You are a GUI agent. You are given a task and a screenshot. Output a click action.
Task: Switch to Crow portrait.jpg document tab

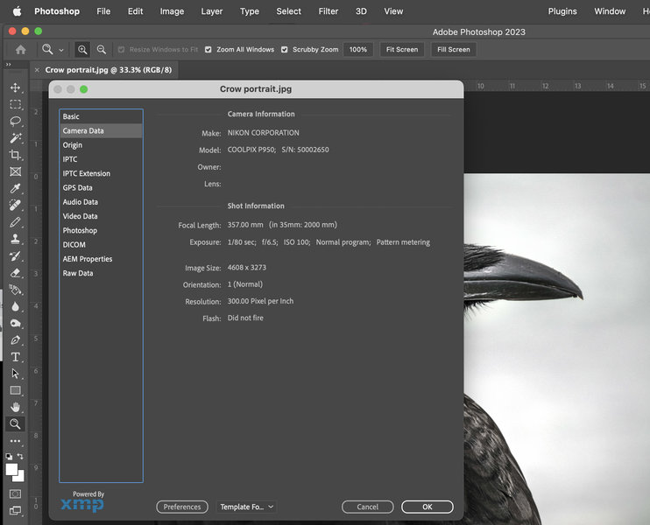pos(109,70)
